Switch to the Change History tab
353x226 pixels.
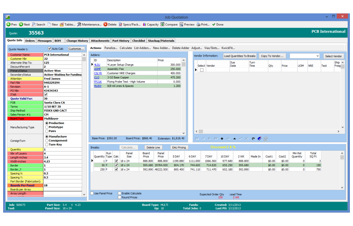point(77,41)
